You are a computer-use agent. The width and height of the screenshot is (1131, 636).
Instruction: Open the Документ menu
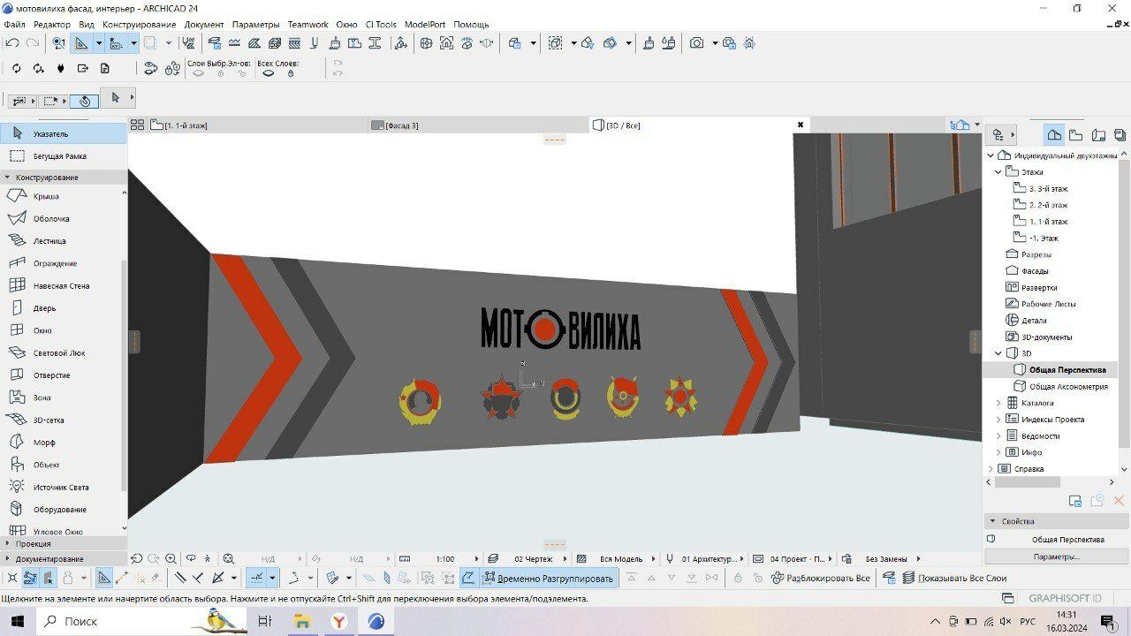click(204, 25)
